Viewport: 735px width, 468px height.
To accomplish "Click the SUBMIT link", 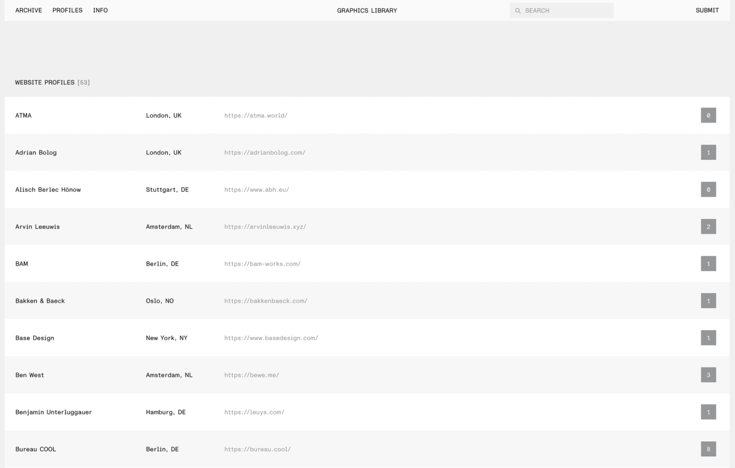I will click(707, 11).
